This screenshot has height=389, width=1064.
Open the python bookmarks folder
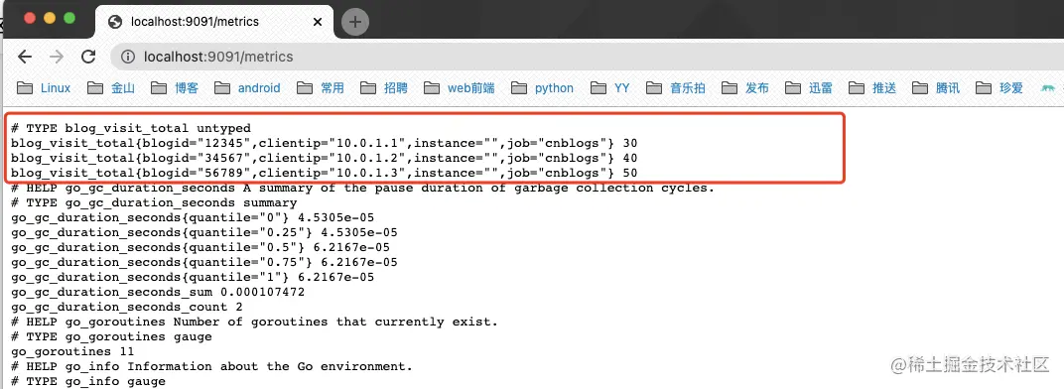tap(543, 87)
